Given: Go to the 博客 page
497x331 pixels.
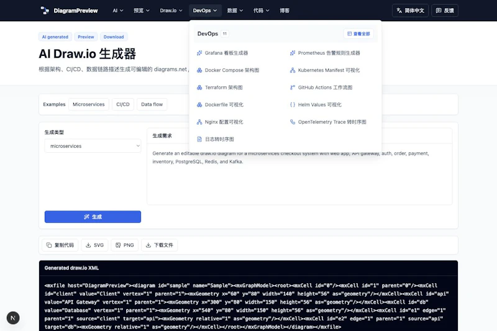Looking at the screenshot, I should [285, 11].
